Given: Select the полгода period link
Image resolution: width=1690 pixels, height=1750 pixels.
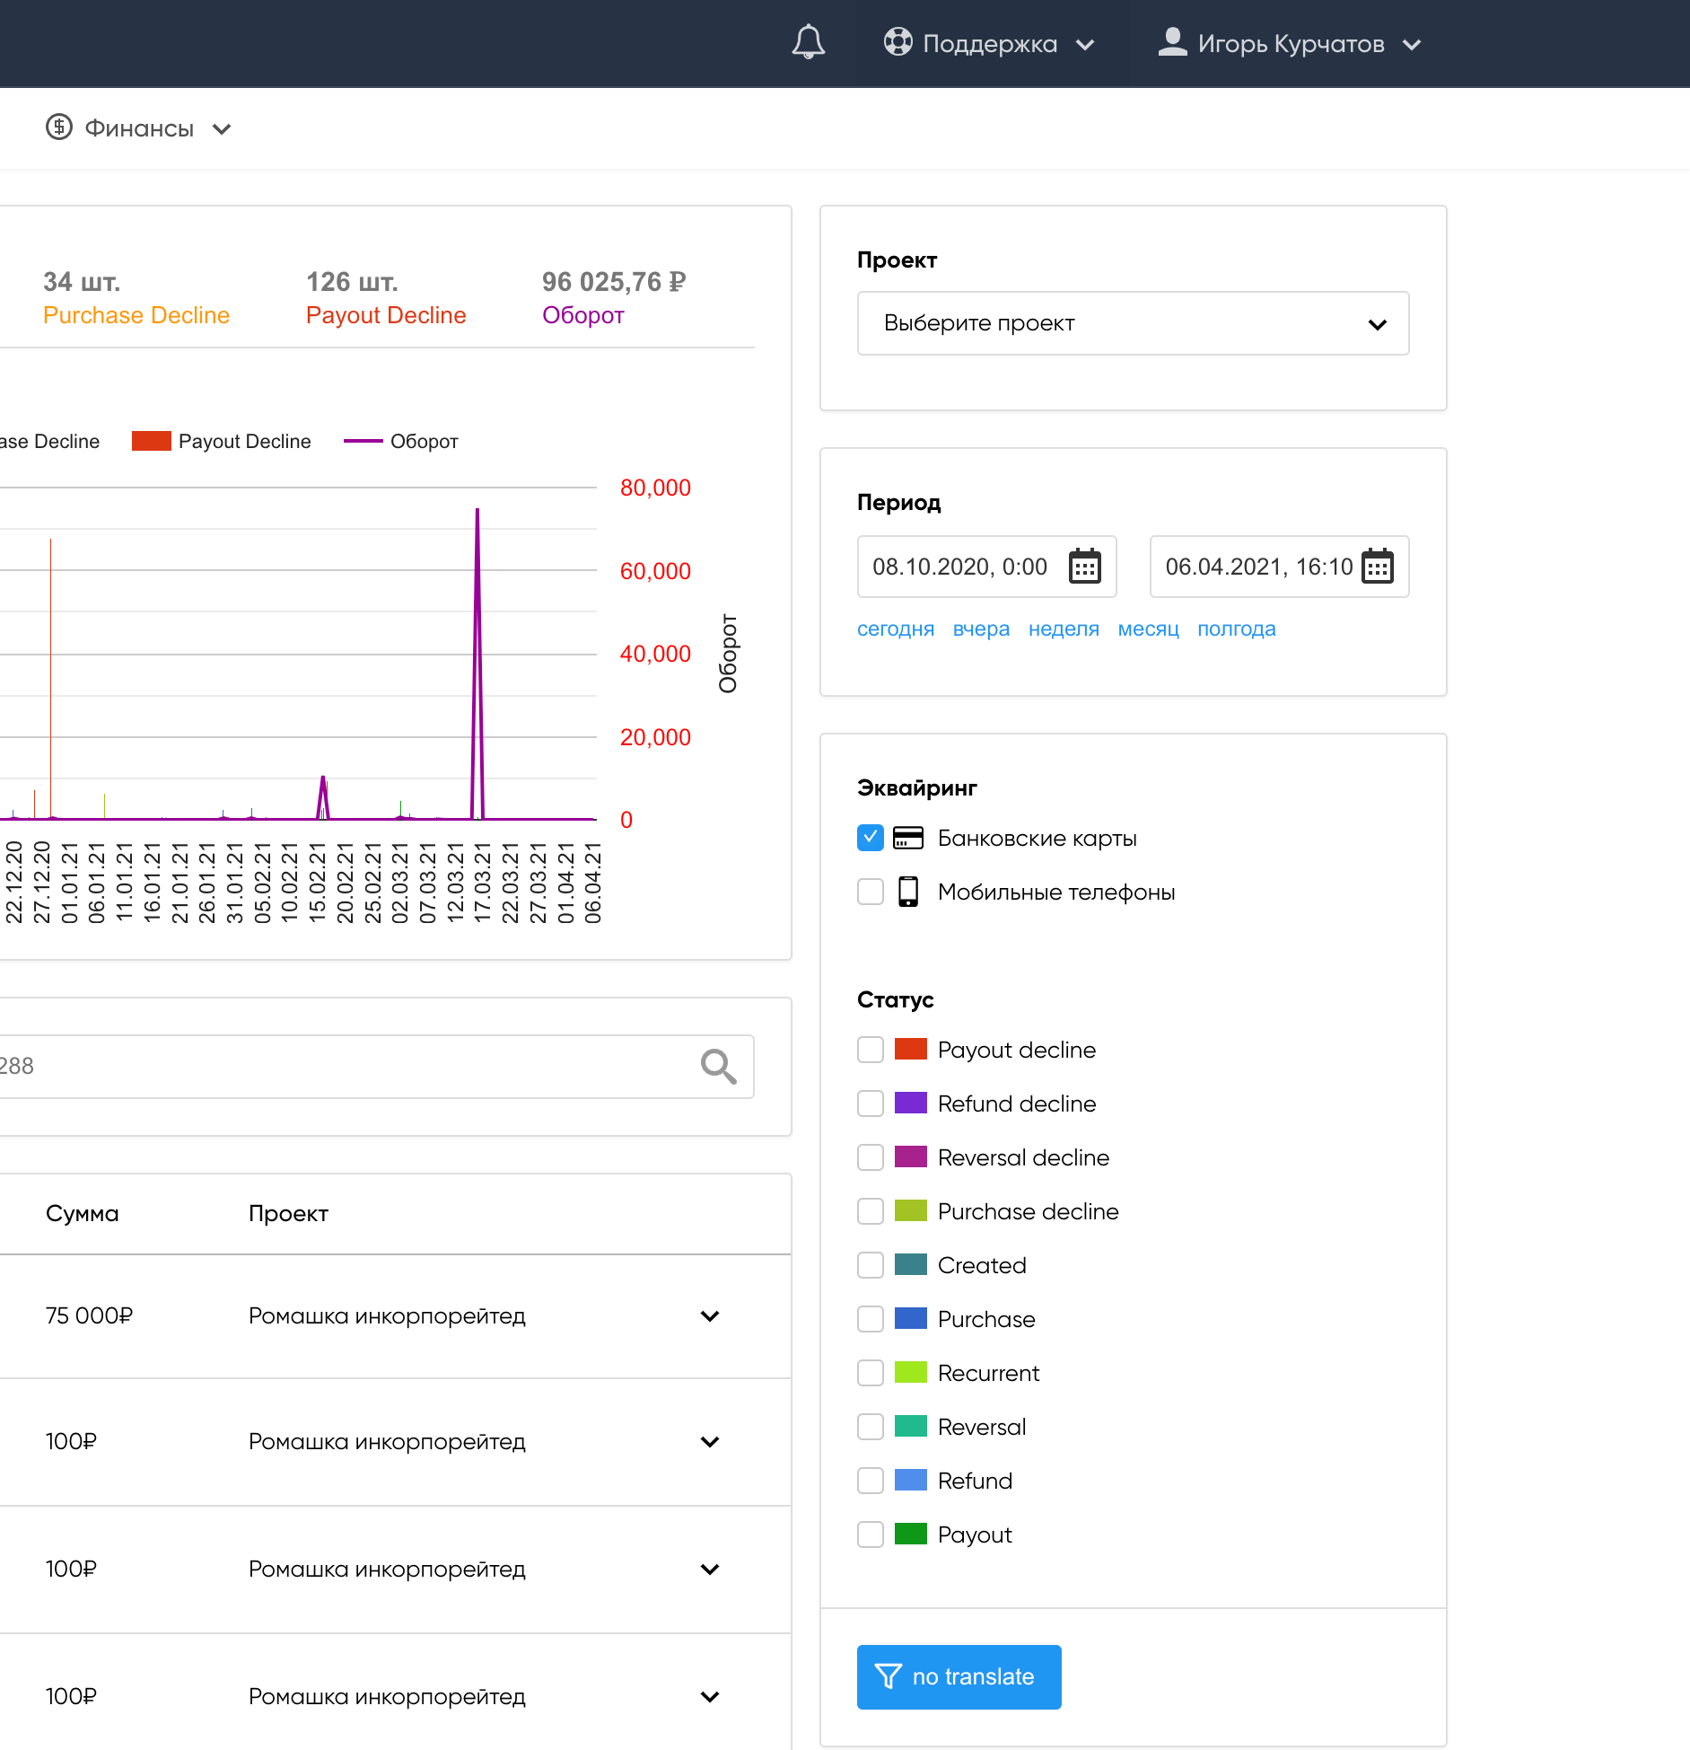Looking at the screenshot, I should point(1236,629).
